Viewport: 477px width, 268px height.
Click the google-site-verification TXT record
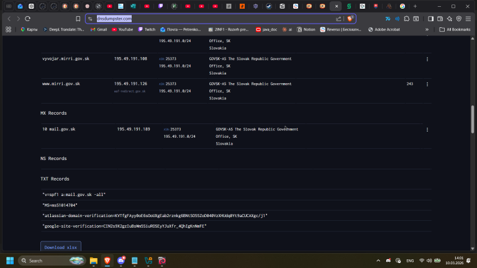click(x=124, y=226)
